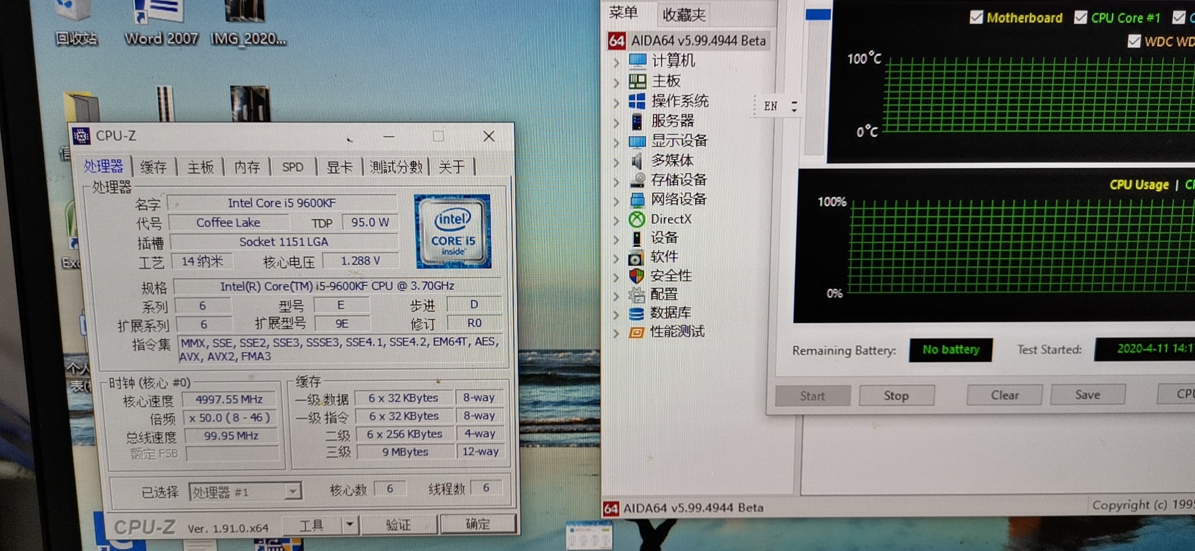Select the 数据库 database icon
Viewport: 1195px width, 551px height.
tap(636, 313)
